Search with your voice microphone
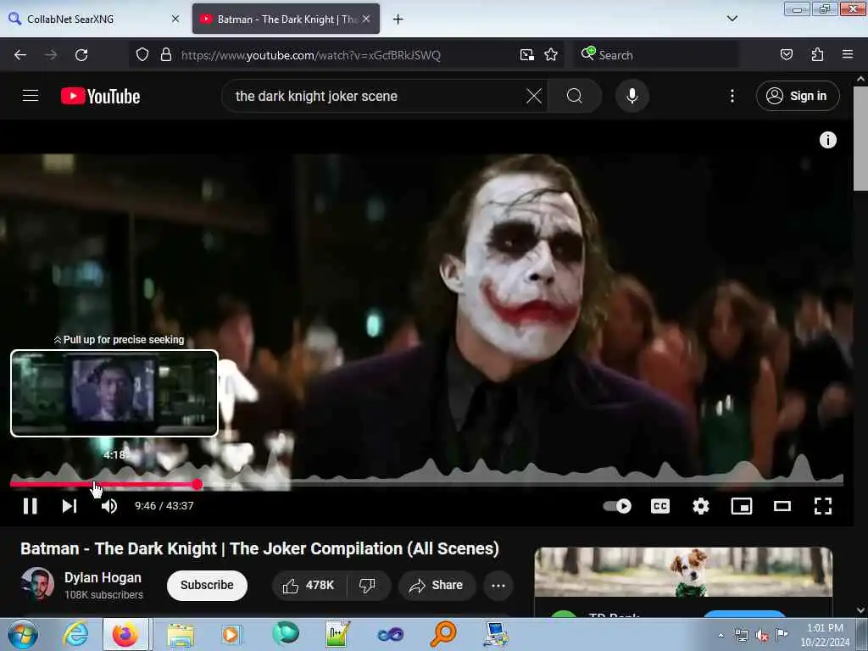The image size is (868, 651). point(632,97)
